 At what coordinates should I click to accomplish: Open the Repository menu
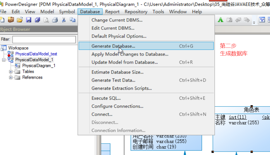(136, 12)
